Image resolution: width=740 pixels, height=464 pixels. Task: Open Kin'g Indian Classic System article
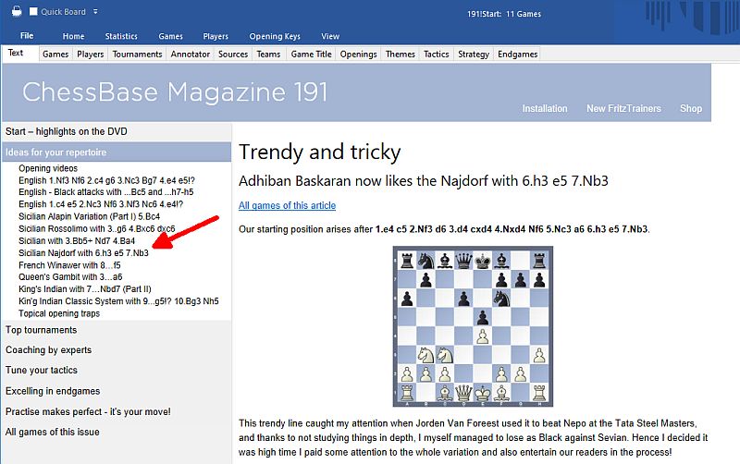point(118,301)
